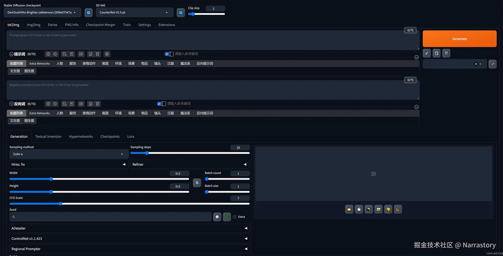The width and height of the screenshot is (503, 256).
Task: Expand the ControlNet v1.1.423 panel
Action: pyautogui.click(x=129, y=238)
